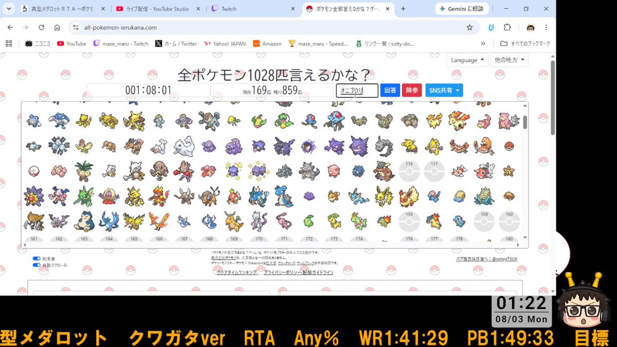Click the unanswered Pokeball slot 116
The image size is (617, 347).
coord(409,171)
